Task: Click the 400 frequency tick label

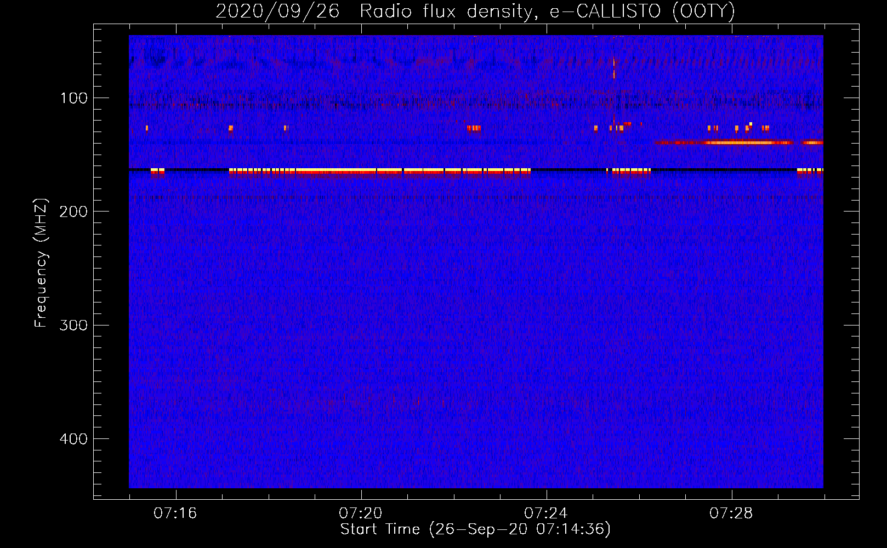Action: [x=74, y=439]
